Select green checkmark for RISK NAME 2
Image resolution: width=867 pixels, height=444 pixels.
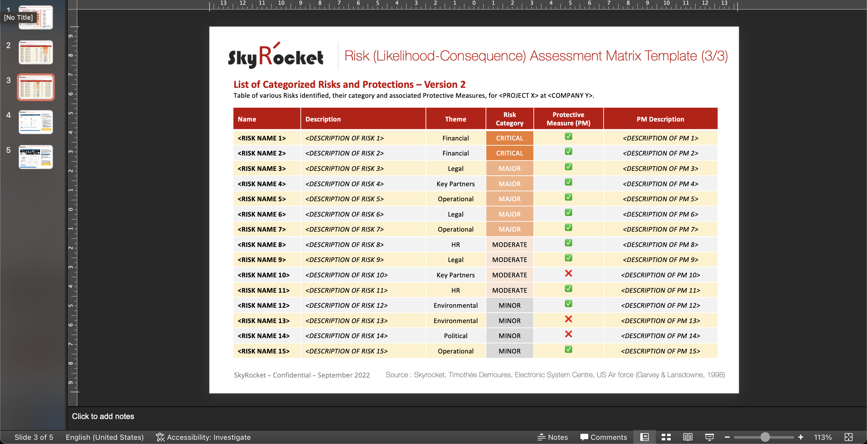(568, 151)
